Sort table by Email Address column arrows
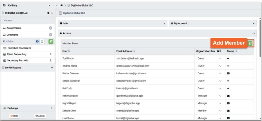The image size is (262, 121). click(133, 51)
